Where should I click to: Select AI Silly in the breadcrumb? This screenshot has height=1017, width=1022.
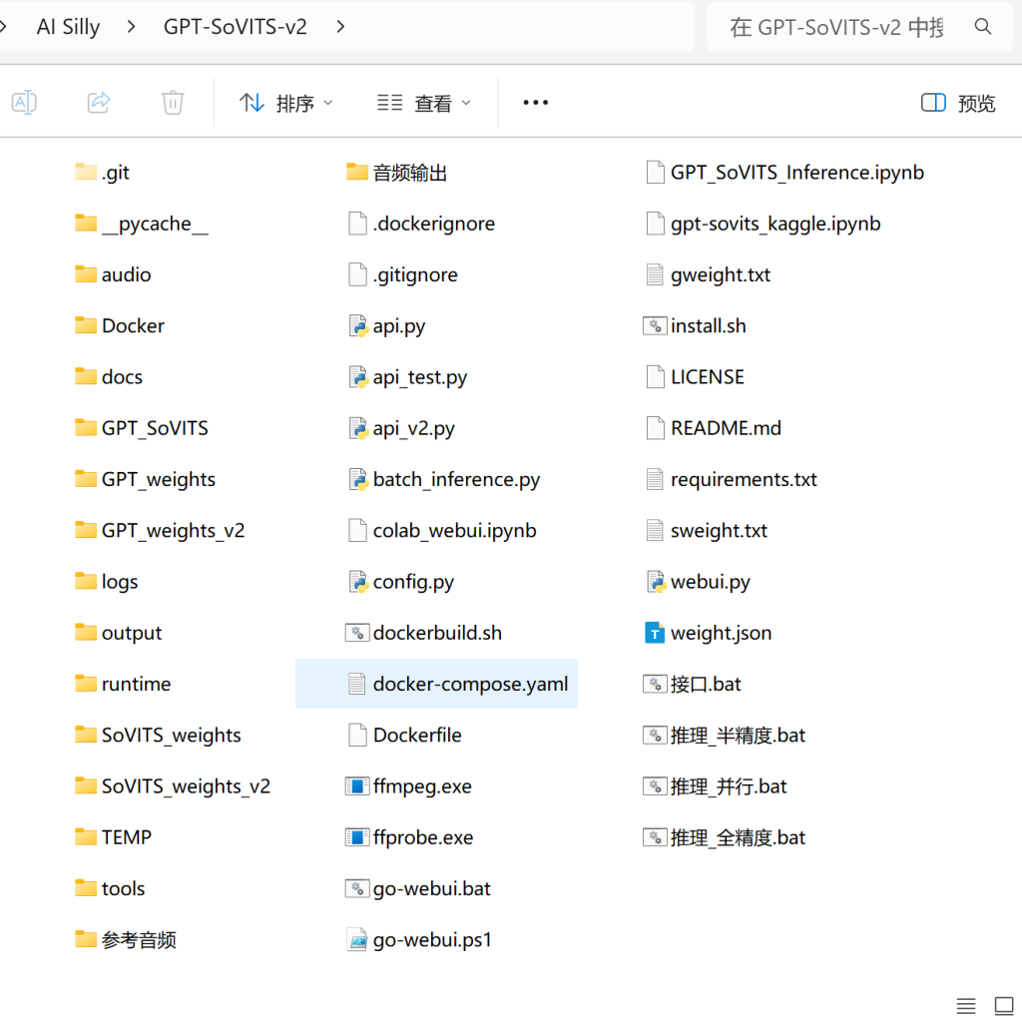click(x=69, y=27)
